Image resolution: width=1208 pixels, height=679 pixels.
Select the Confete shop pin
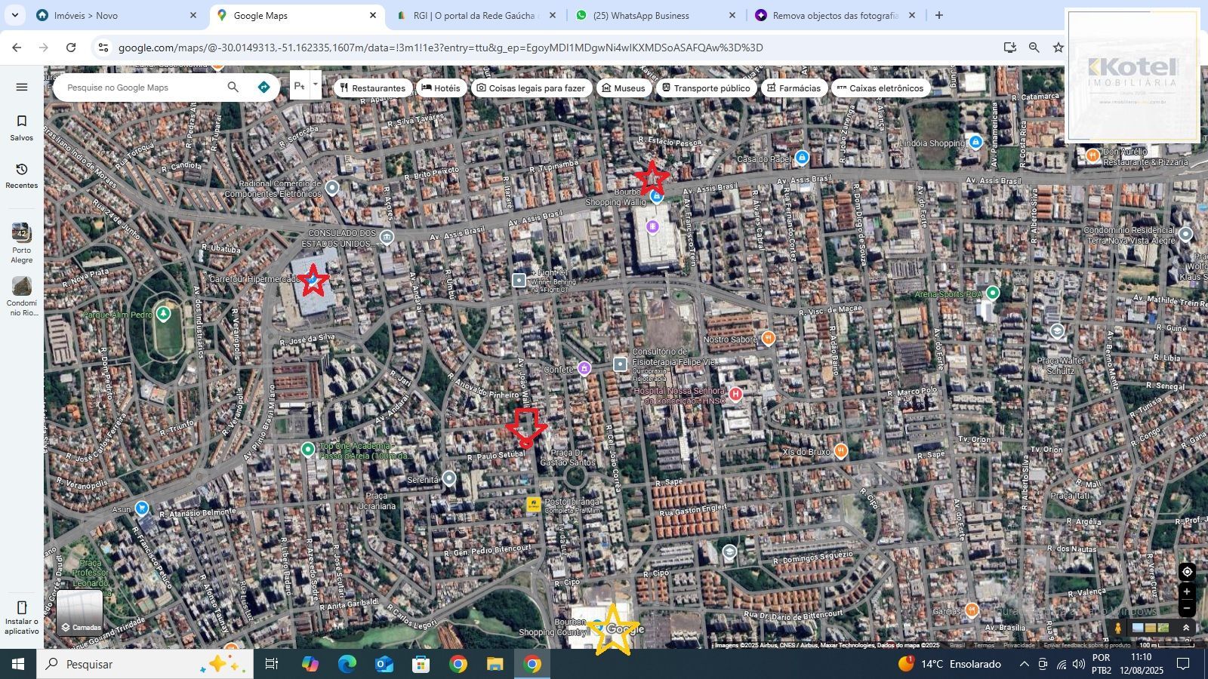coord(584,368)
